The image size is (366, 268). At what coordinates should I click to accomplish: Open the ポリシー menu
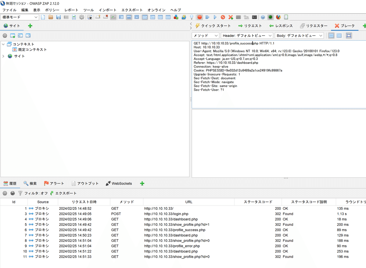pos(52,10)
